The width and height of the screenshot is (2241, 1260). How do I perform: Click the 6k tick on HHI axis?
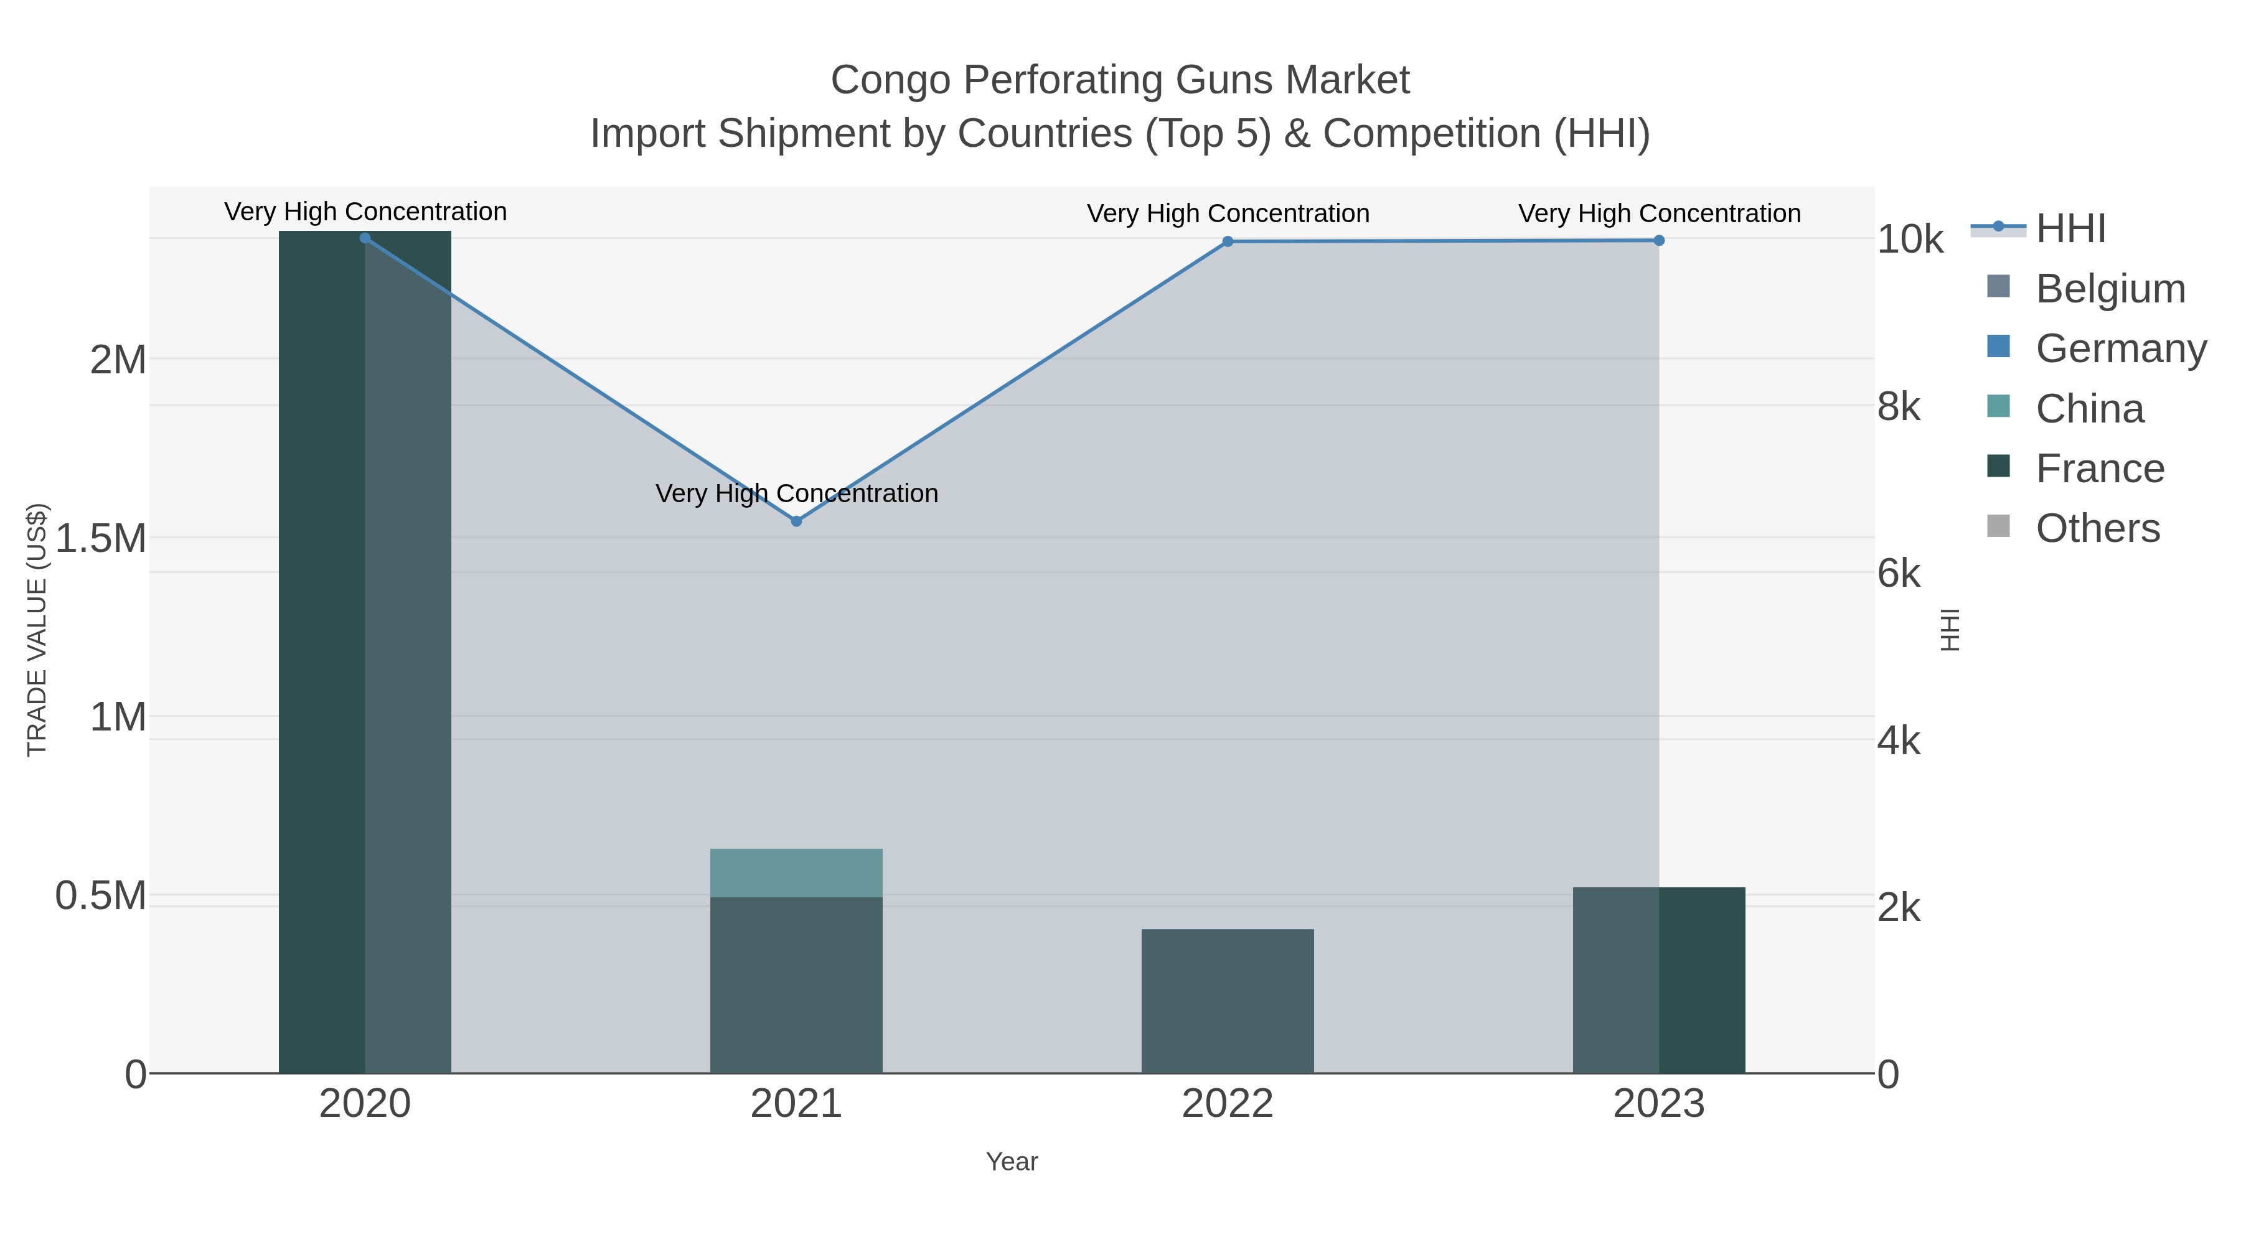click(1899, 574)
